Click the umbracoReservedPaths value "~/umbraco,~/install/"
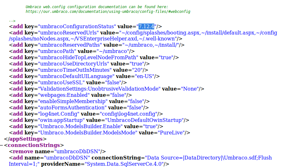This screenshot has width=284, height=167. (x=152, y=45)
